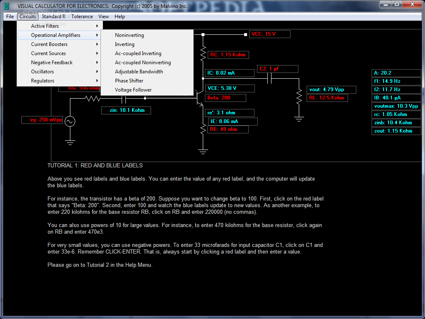
Task: Click the calculator icon in the title bar
Action: [x=6, y=6]
